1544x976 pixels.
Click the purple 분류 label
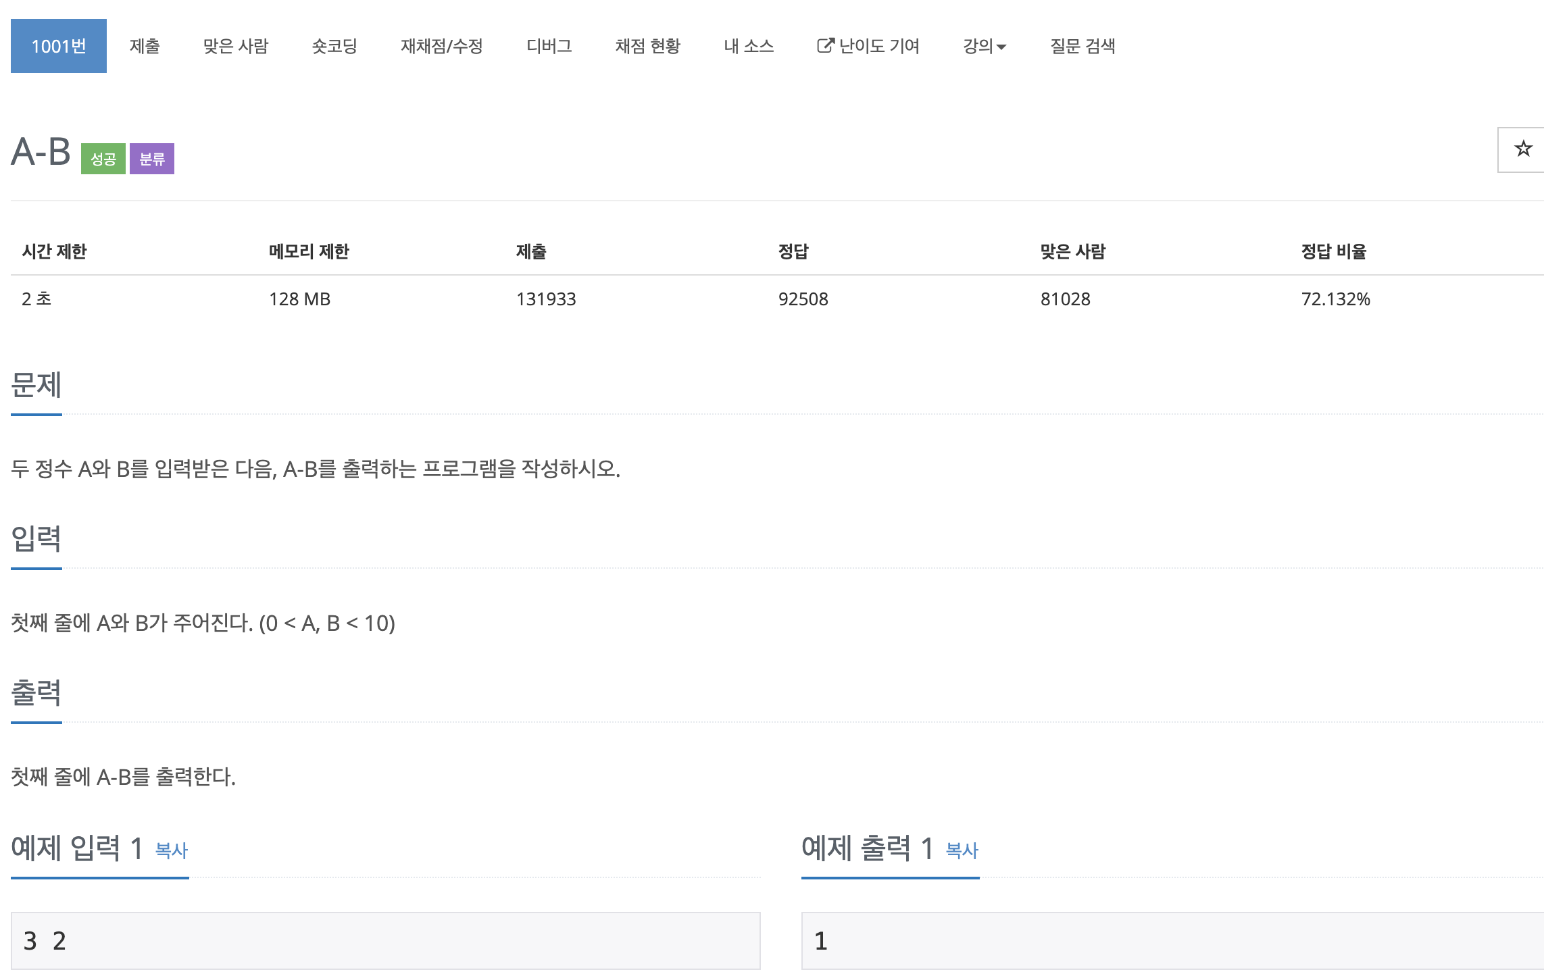(152, 159)
